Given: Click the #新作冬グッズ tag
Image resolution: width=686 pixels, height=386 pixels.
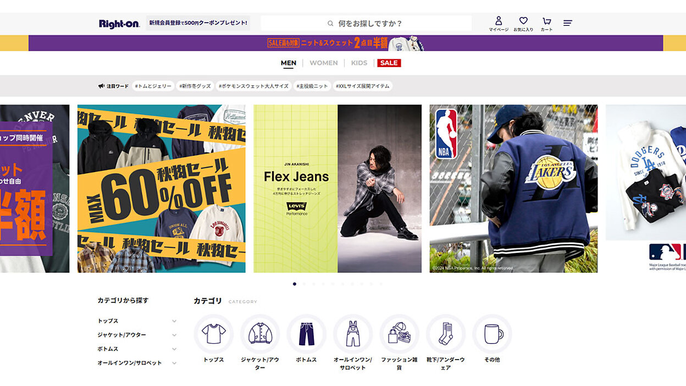Looking at the screenshot, I should 195,86.
